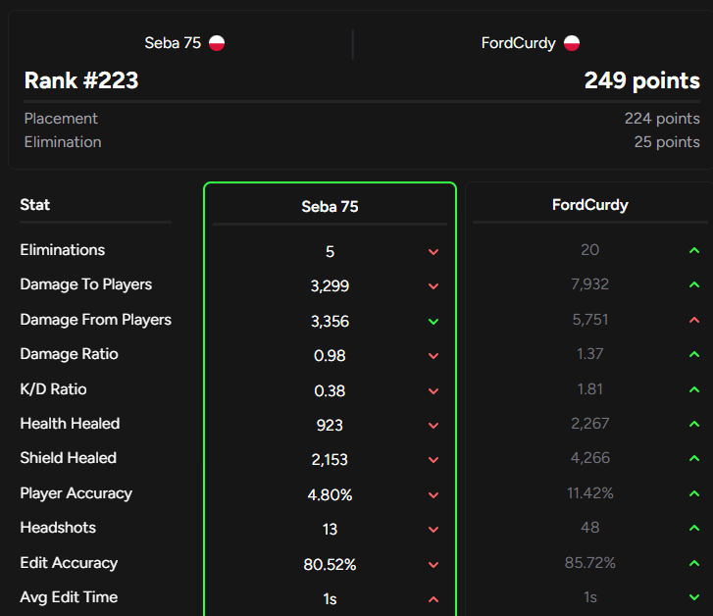713x616 pixels.
Task: Click FordCurdy's 48 headshots value
Action: pos(589,528)
